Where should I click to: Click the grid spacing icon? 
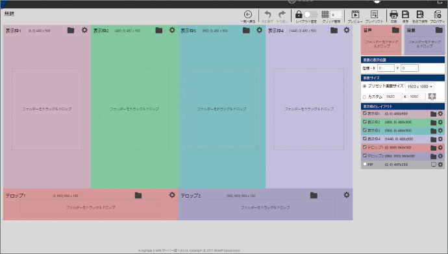click(x=325, y=14)
